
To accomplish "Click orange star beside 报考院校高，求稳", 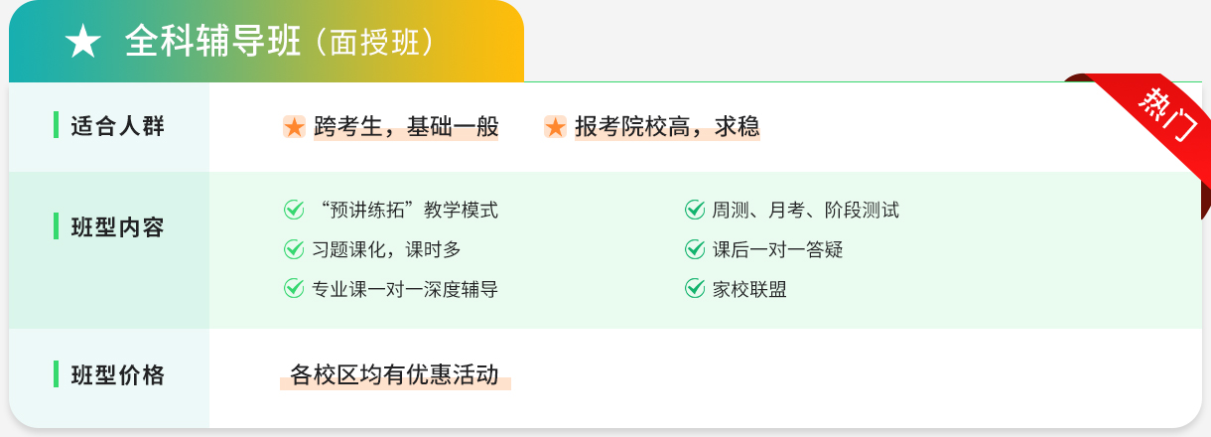I will (556, 127).
